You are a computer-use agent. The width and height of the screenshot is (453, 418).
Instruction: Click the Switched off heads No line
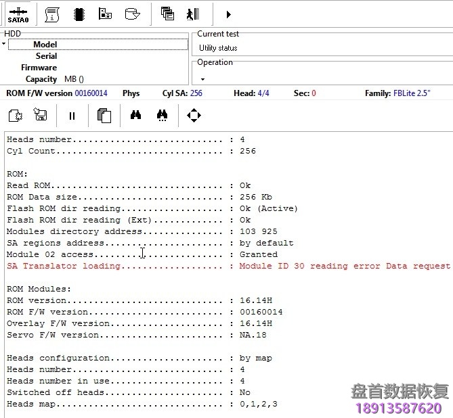(x=129, y=392)
